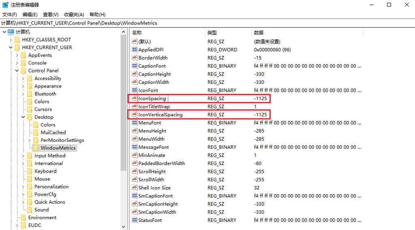Image resolution: width=415 pixels, height=230 pixels.
Task: Click the MenuFont binary value icon
Action: click(135, 122)
